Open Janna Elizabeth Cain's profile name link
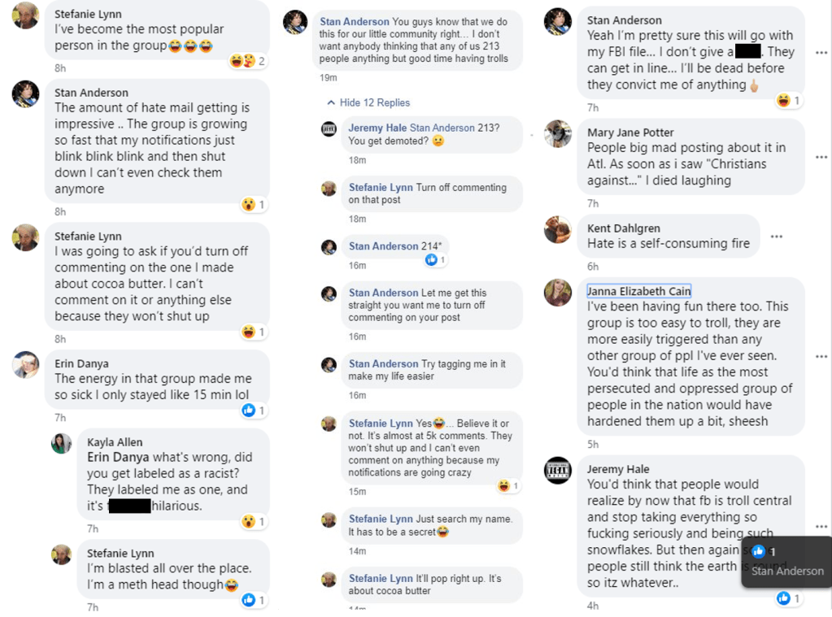This screenshot has height=617, width=832. tap(638, 291)
